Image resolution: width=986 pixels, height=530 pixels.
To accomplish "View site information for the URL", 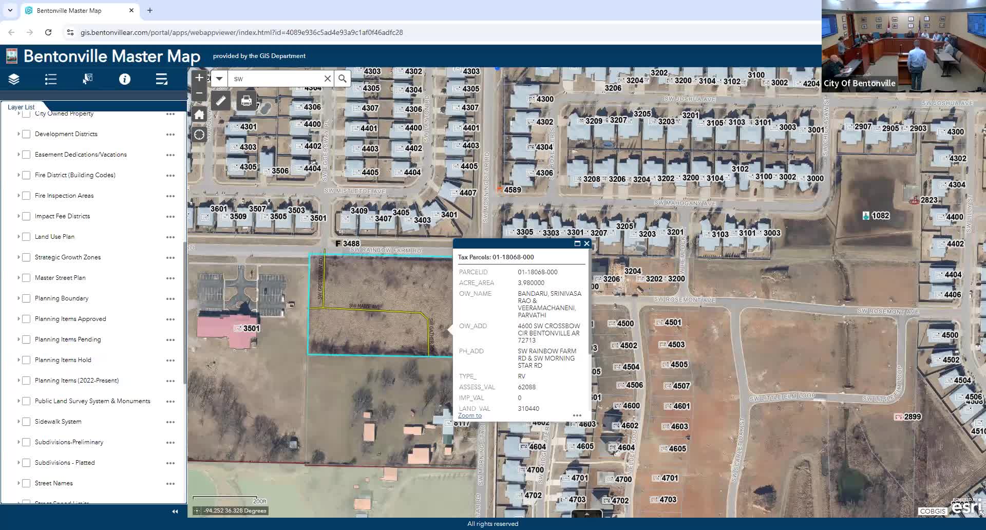I will coord(70,32).
